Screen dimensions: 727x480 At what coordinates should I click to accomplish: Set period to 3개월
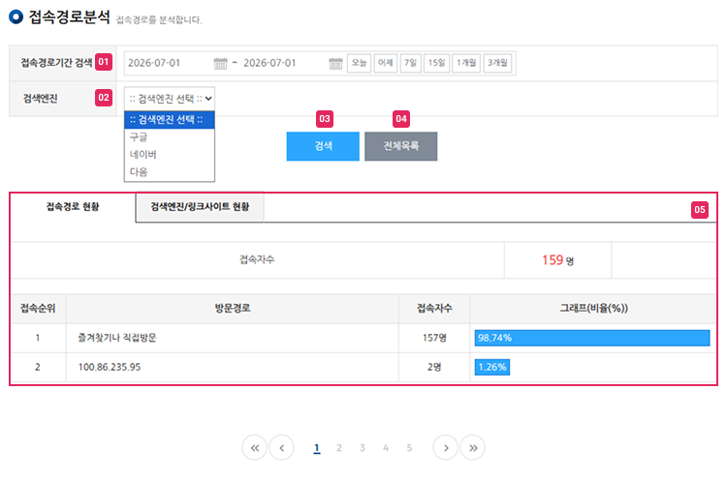(x=497, y=63)
